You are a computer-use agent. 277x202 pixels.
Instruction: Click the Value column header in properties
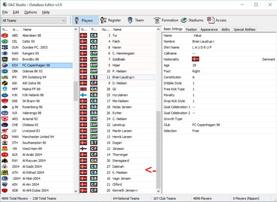(x=197, y=35)
